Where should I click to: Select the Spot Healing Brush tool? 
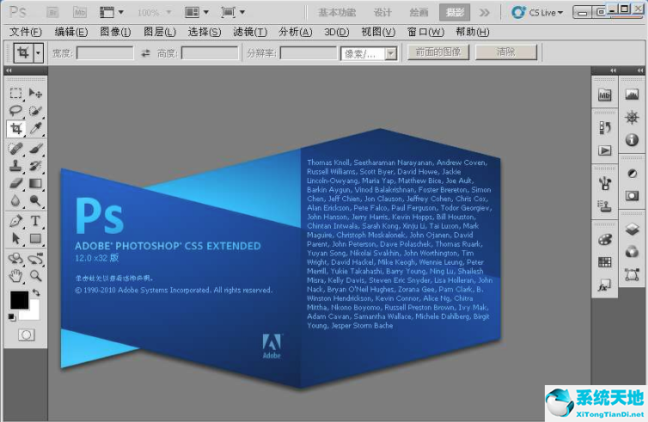(15, 148)
